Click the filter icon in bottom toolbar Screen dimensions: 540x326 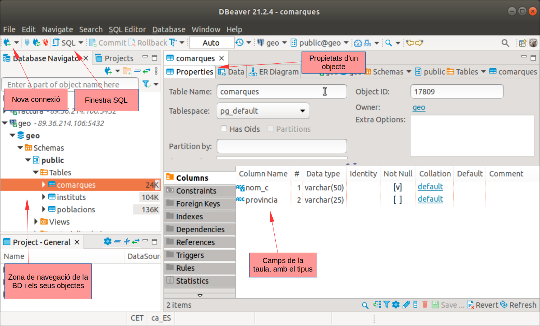tap(386, 305)
